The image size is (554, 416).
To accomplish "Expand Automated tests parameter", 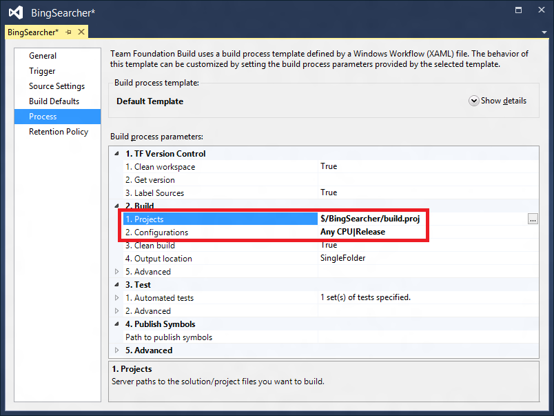I will coord(116,298).
